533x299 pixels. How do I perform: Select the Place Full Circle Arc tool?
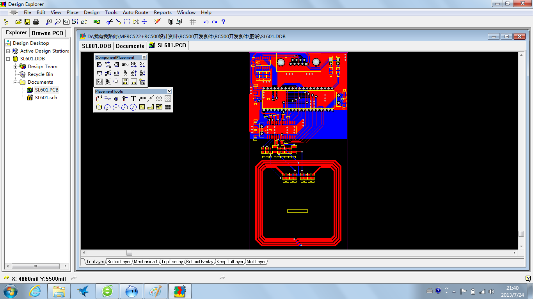(x=133, y=107)
